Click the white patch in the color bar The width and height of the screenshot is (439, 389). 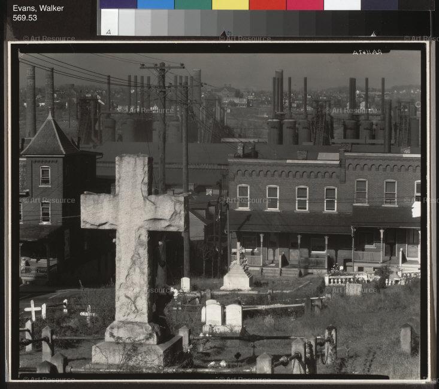pos(342,5)
